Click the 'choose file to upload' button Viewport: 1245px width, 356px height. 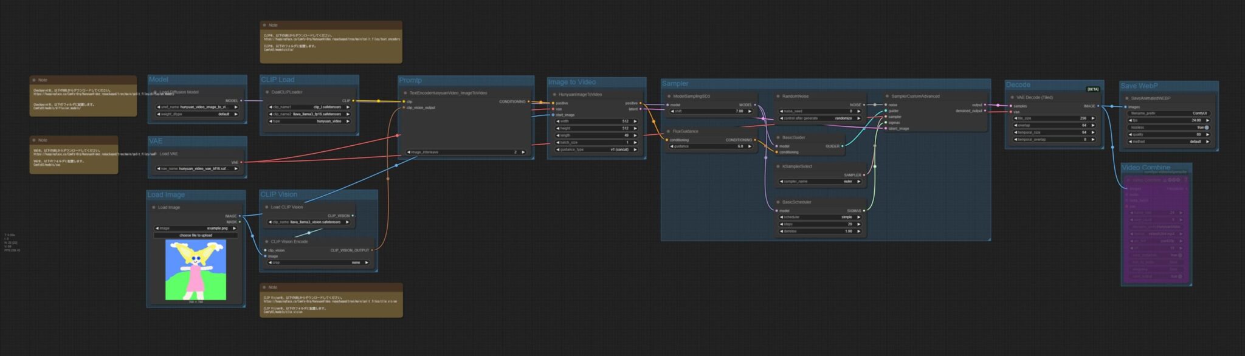coord(196,235)
